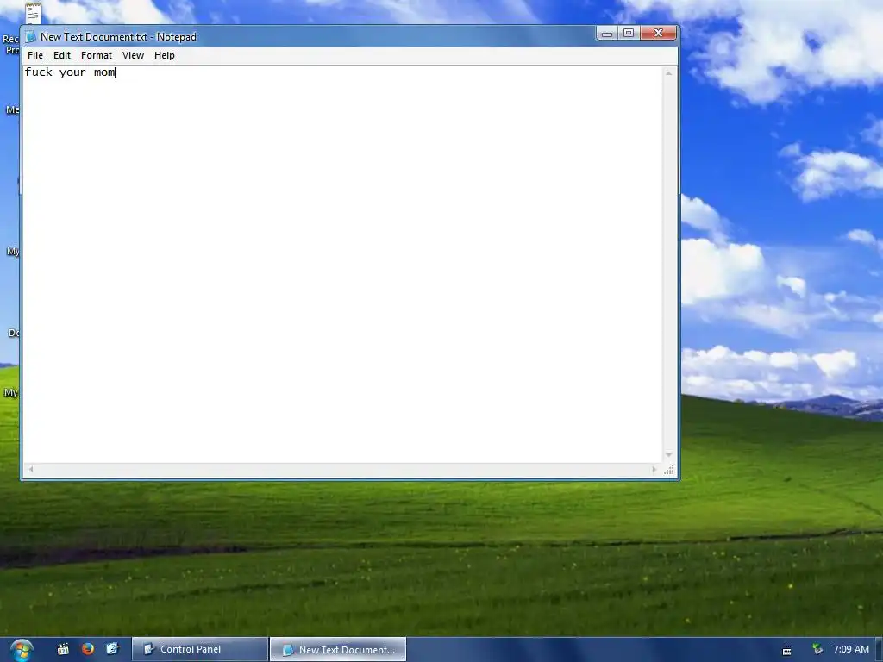Click the horizontal scrollbar left arrow
The width and height of the screenshot is (883, 662).
30,469
